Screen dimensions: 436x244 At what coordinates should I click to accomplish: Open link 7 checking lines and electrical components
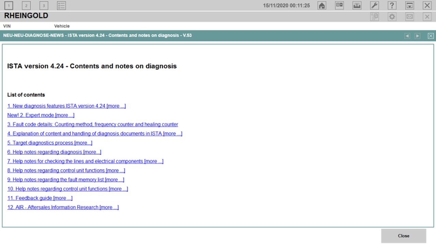tap(85, 161)
